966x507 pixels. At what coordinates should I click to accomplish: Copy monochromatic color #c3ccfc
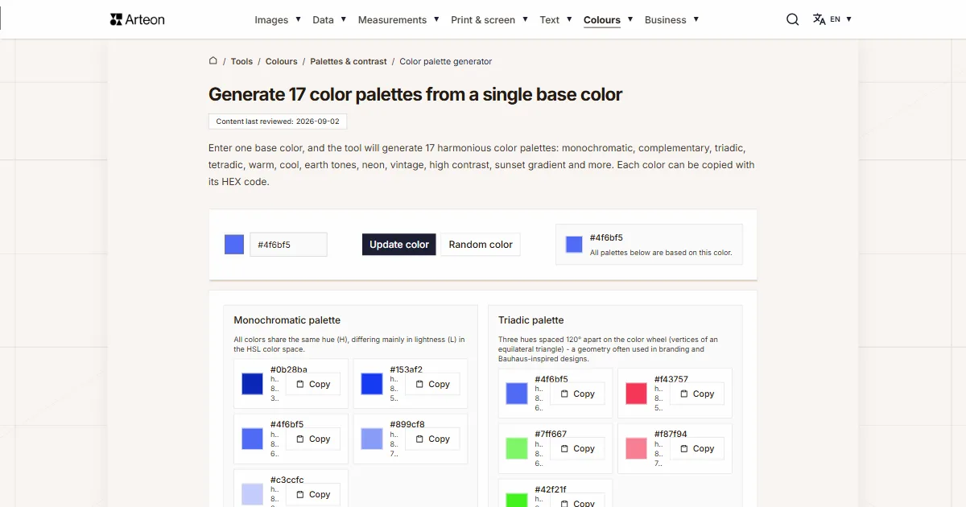(313, 494)
